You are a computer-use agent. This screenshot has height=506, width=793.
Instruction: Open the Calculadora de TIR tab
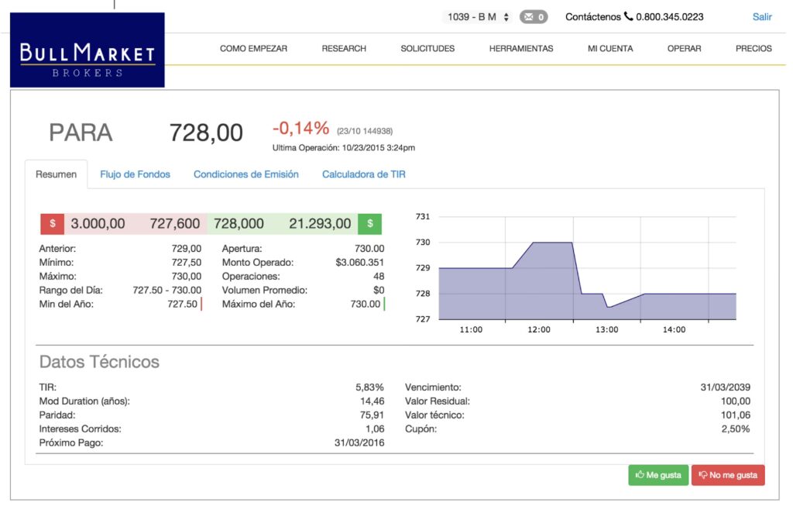[363, 174]
